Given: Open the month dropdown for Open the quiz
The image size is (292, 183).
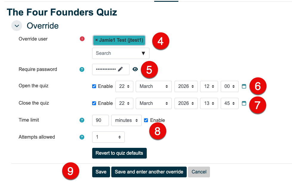Looking at the screenshot, I should [x=154, y=86].
